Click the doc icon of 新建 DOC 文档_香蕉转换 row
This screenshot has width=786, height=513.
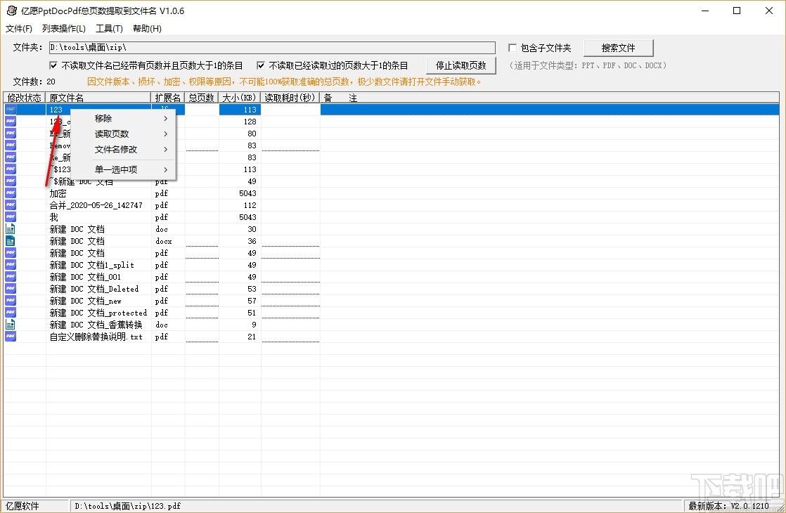[11, 325]
